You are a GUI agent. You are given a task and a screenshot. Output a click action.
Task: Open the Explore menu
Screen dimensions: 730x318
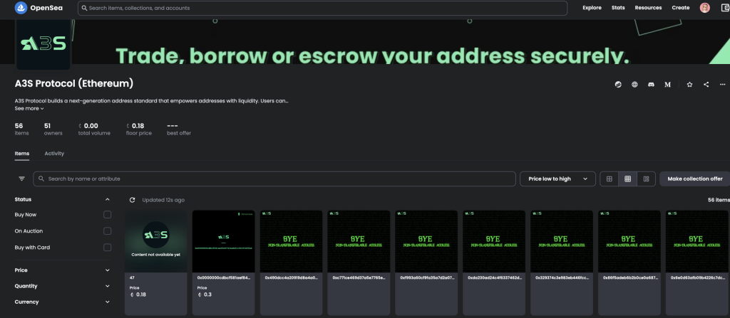coord(592,8)
